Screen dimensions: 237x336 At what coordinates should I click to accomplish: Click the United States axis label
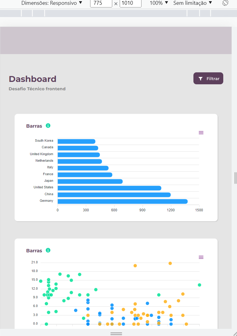coord(43,187)
